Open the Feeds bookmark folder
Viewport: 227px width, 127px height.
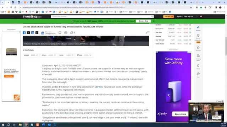coord(109,12)
